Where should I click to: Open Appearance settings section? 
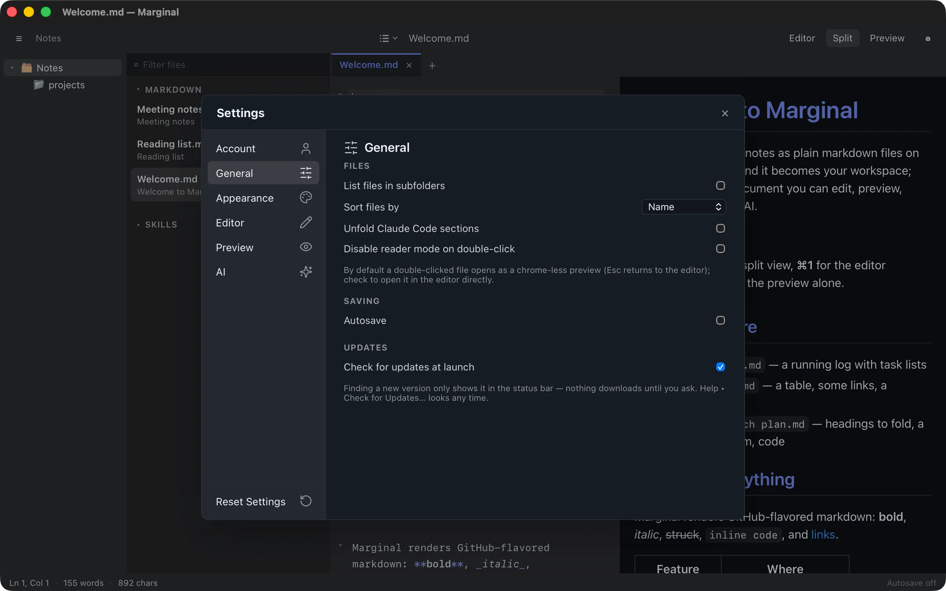coord(263,198)
